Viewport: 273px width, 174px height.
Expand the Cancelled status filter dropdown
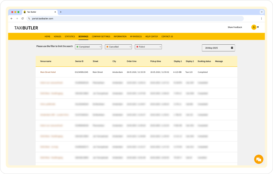118,47
